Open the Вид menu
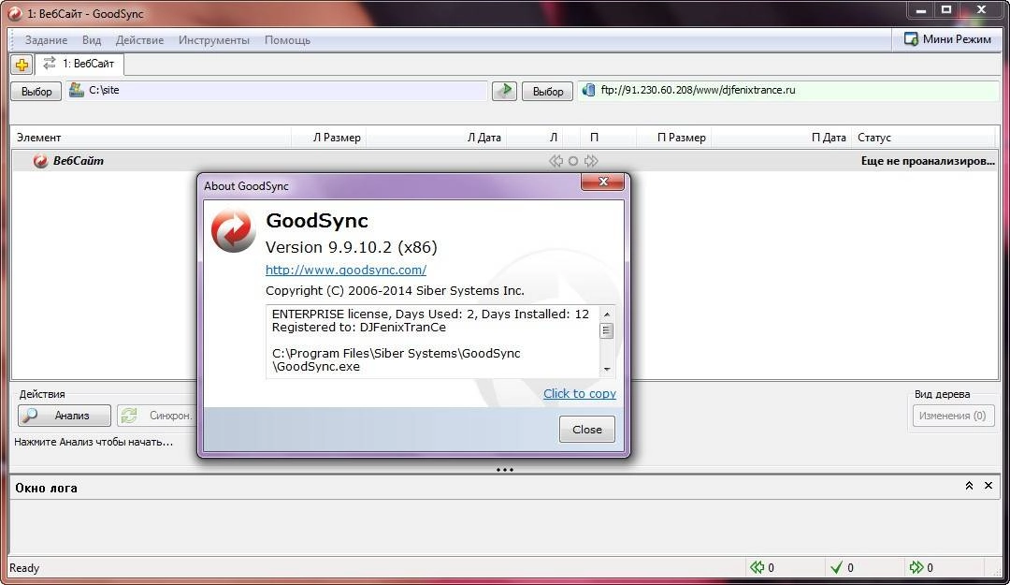This screenshot has width=1010, height=585. (x=92, y=40)
